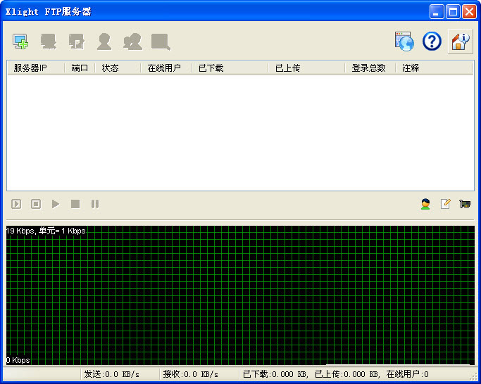Viewport: 481px width, 384px height.
Task: Open the single user list icon
Action: pyautogui.click(x=104, y=42)
